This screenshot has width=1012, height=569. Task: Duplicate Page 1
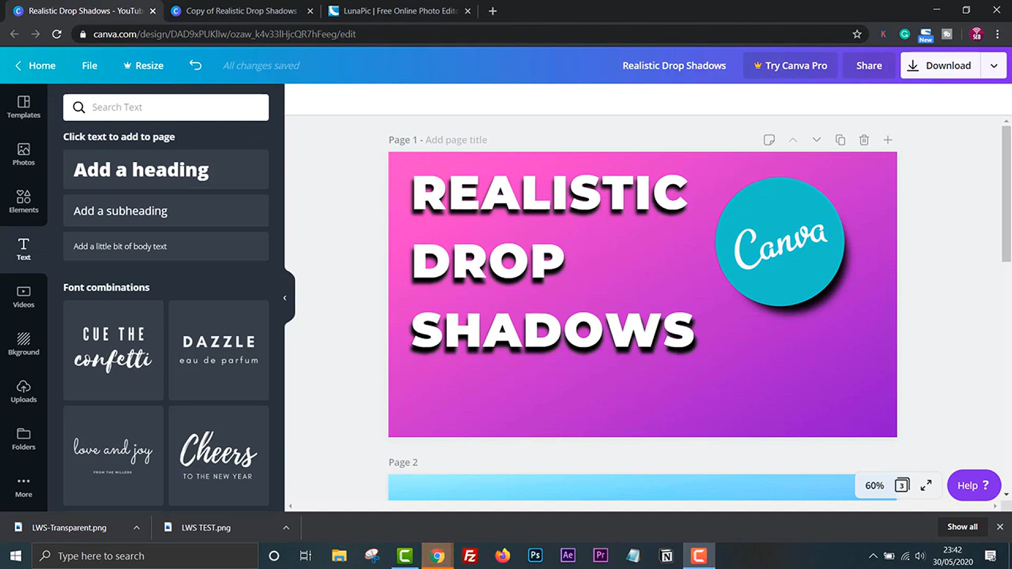[840, 140]
